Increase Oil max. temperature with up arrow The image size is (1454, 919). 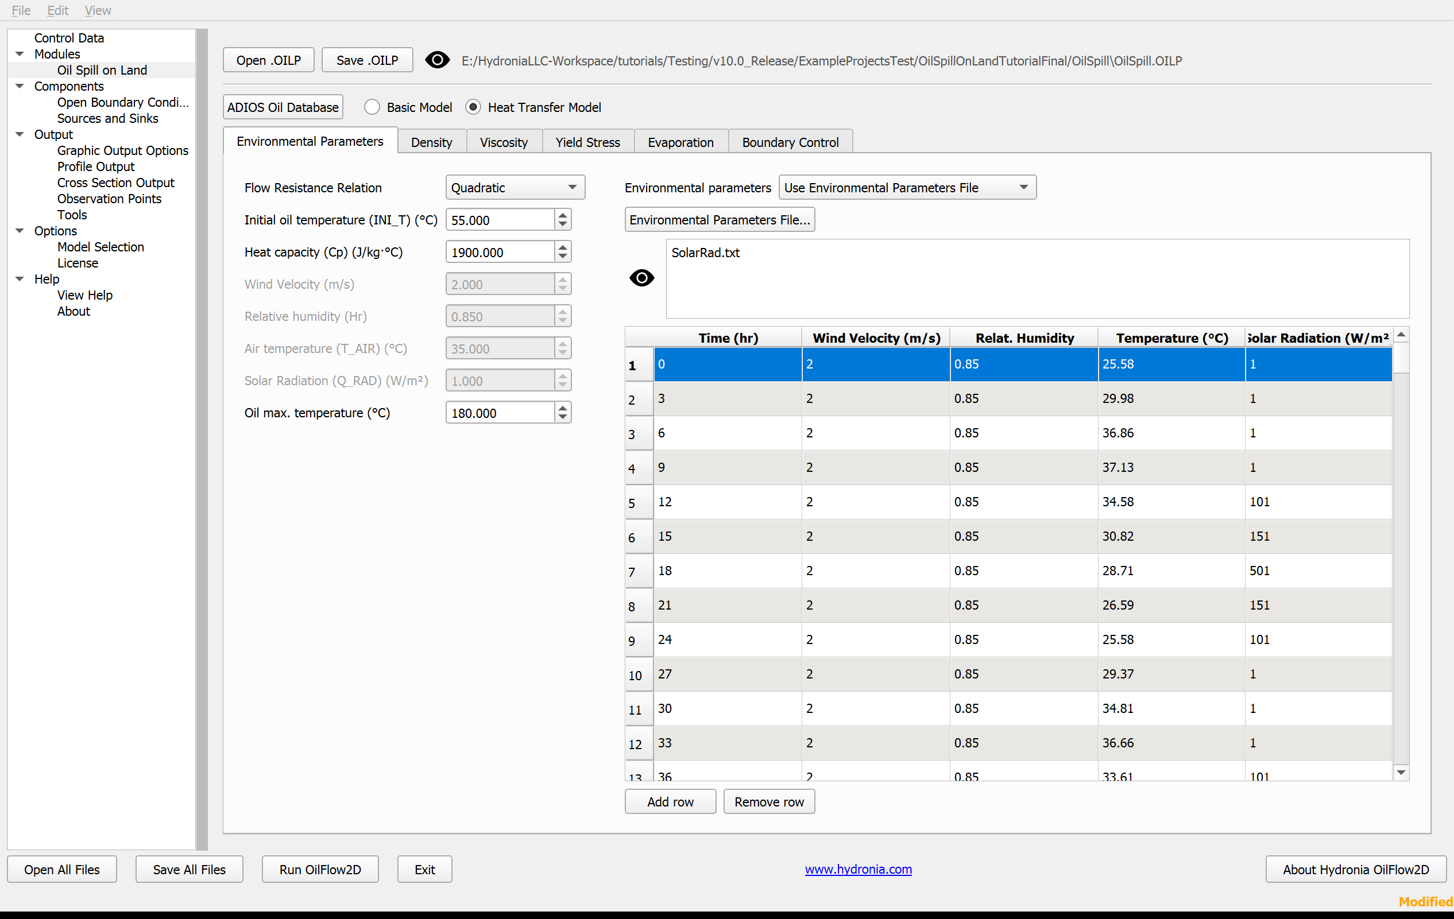pyautogui.click(x=563, y=408)
